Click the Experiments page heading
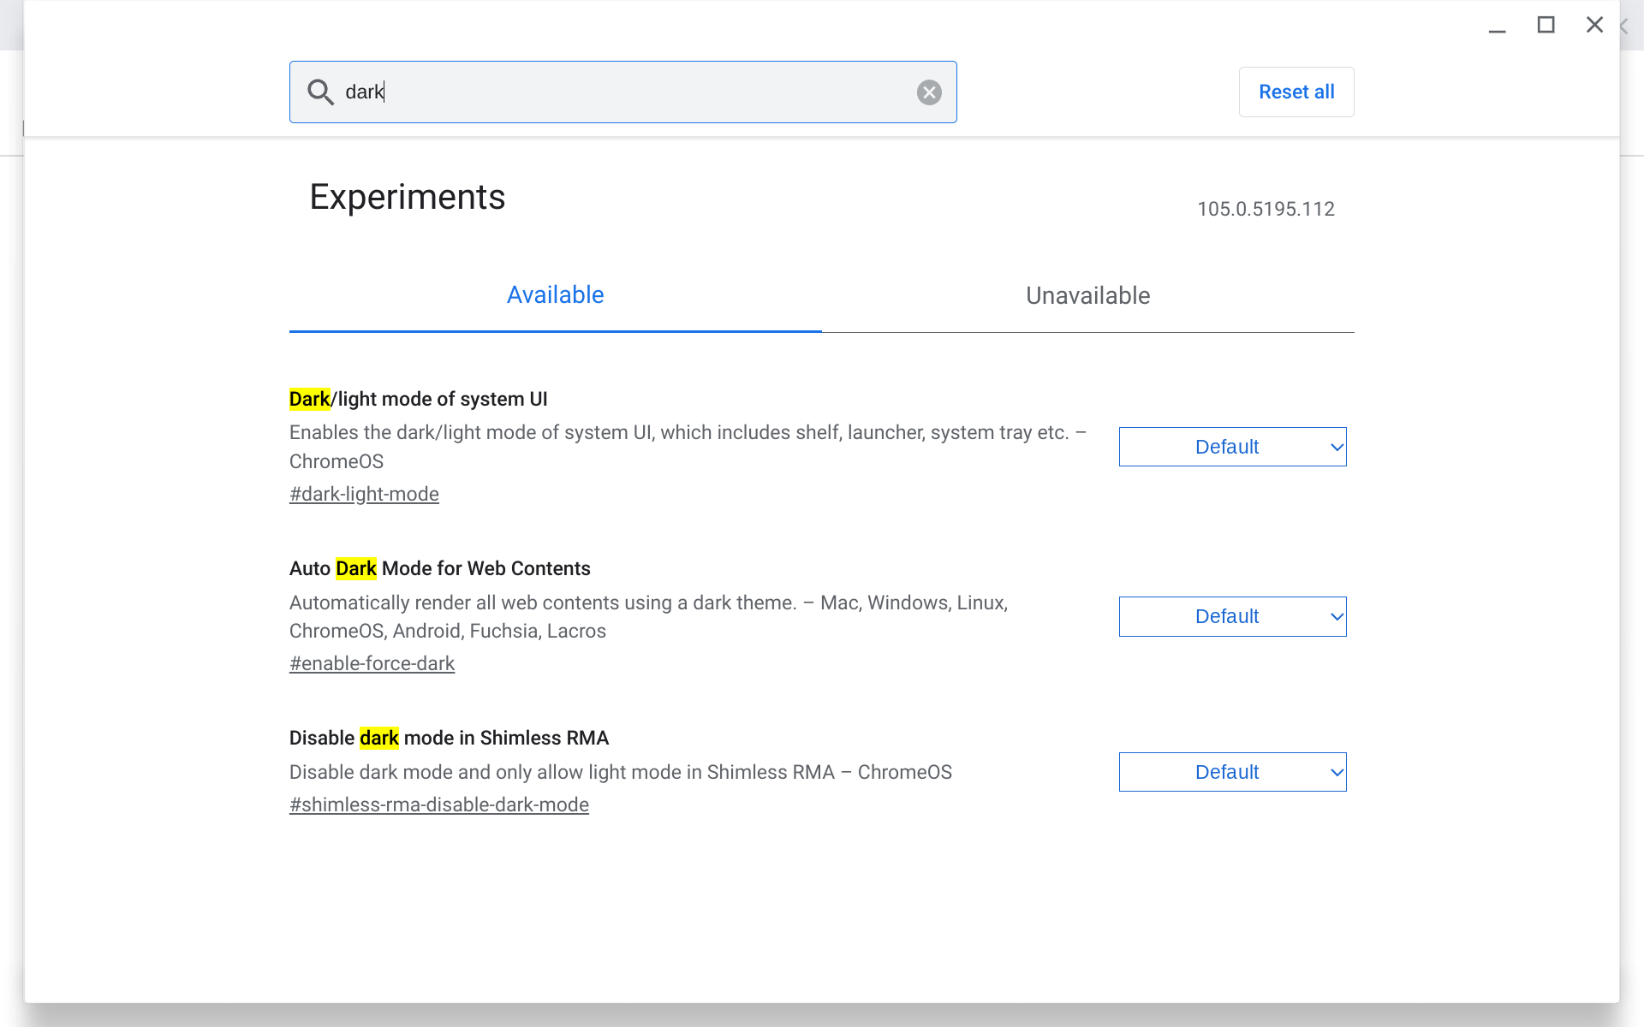The height and width of the screenshot is (1027, 1644). (407, 197)
